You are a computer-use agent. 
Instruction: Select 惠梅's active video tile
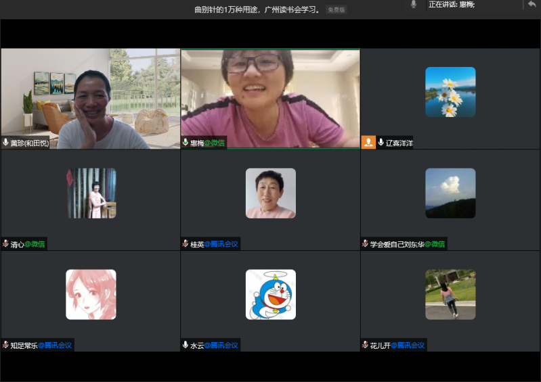coord(270,95)
